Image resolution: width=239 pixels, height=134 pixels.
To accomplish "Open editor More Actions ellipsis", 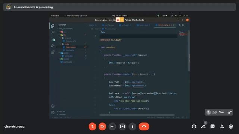I will pos(187,25).
